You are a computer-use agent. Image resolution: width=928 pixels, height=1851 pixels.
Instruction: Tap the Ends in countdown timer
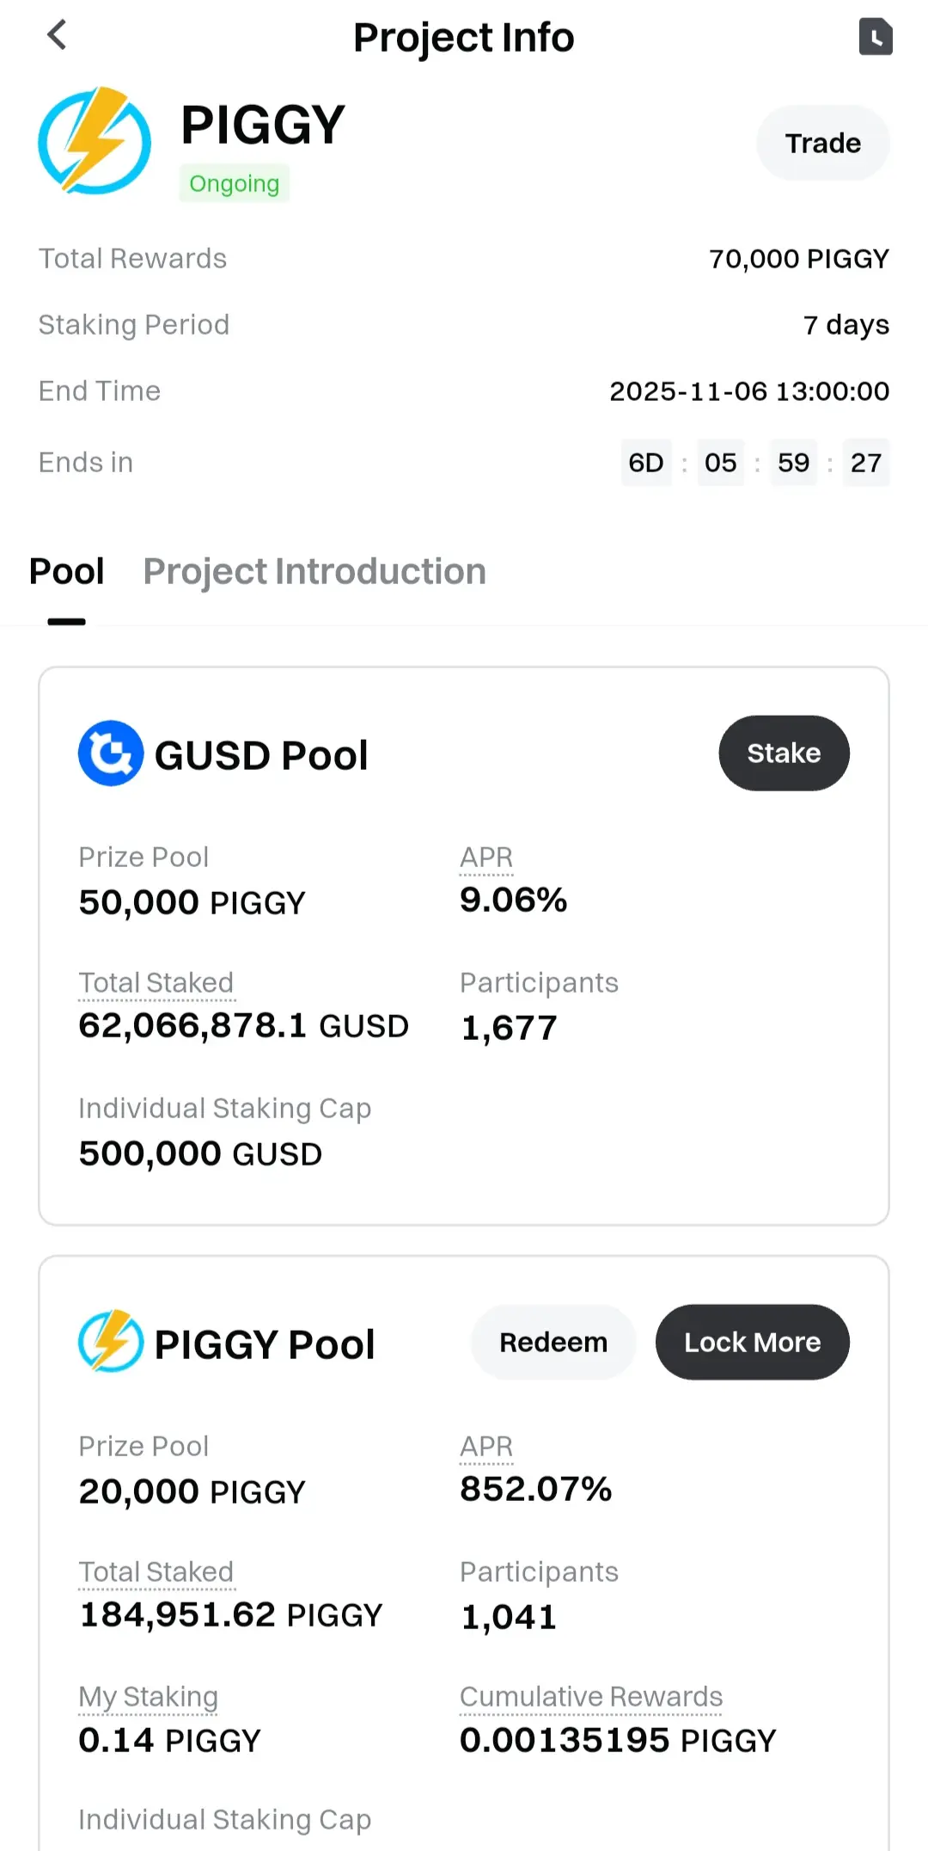(754, 463)
